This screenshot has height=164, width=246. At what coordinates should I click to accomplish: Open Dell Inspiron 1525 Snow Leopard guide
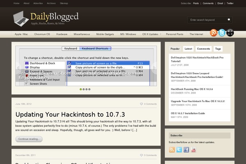click(x=197, y=75)
